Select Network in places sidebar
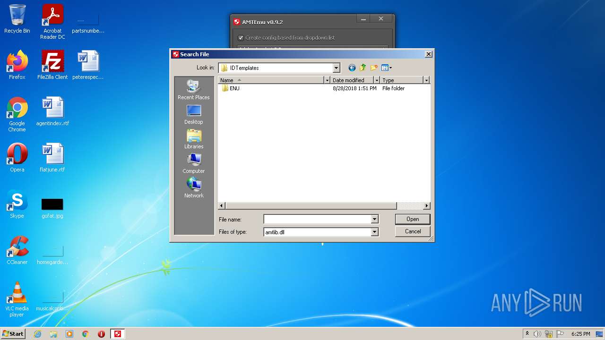The height and width of the screenshot is (340, 605). 194,188
